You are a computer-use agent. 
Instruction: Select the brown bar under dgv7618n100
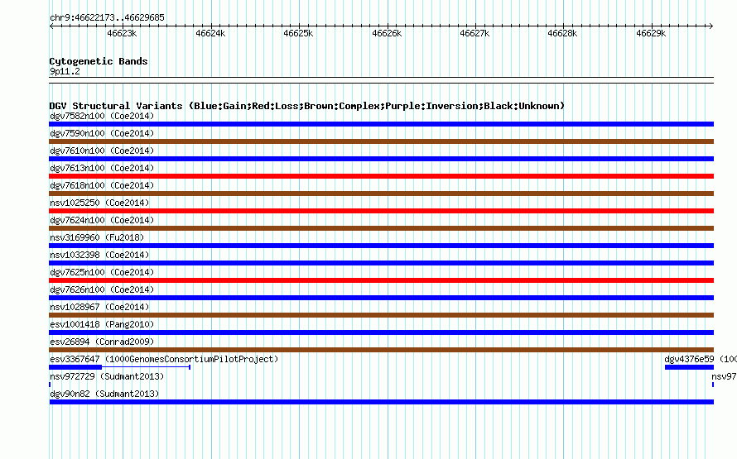(381, 194)
